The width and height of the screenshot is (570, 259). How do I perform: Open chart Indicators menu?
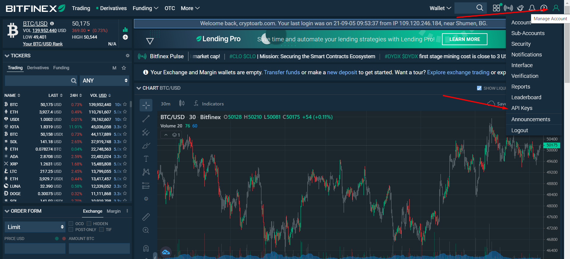click(209, 104)
